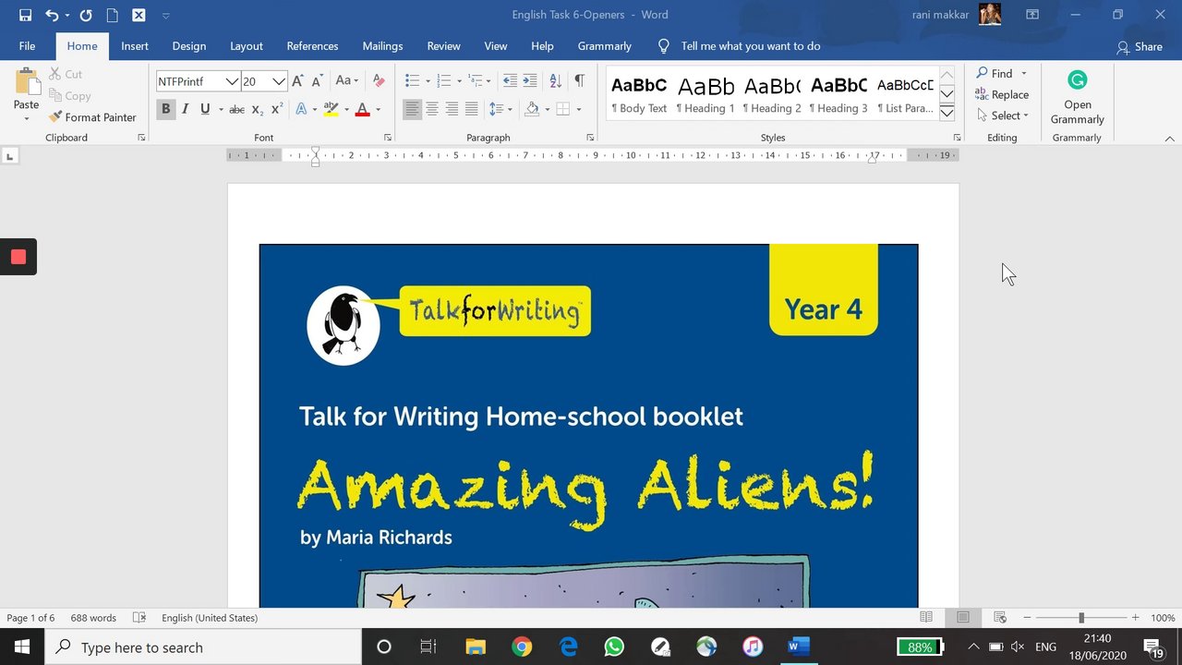Open File Explorer from the taskbar
The image size is (1182, 665).
click(476, 647)
